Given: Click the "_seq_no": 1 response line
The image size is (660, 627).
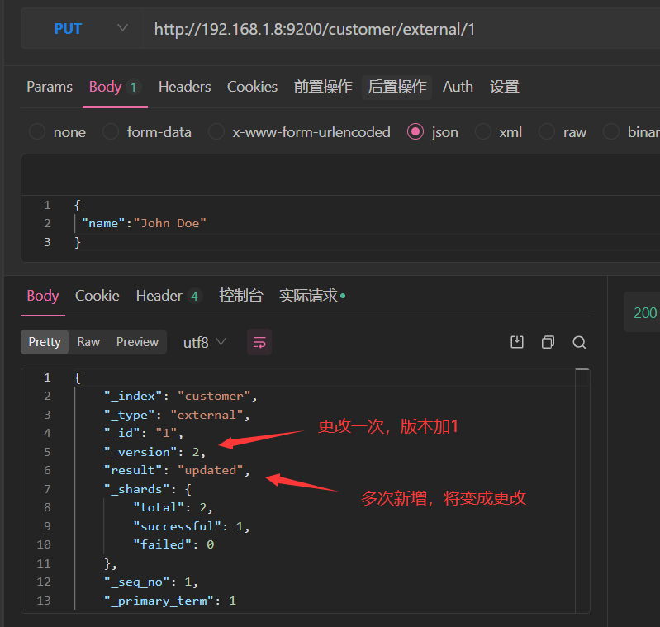Looking at the screenshot, I should point(151,582).
